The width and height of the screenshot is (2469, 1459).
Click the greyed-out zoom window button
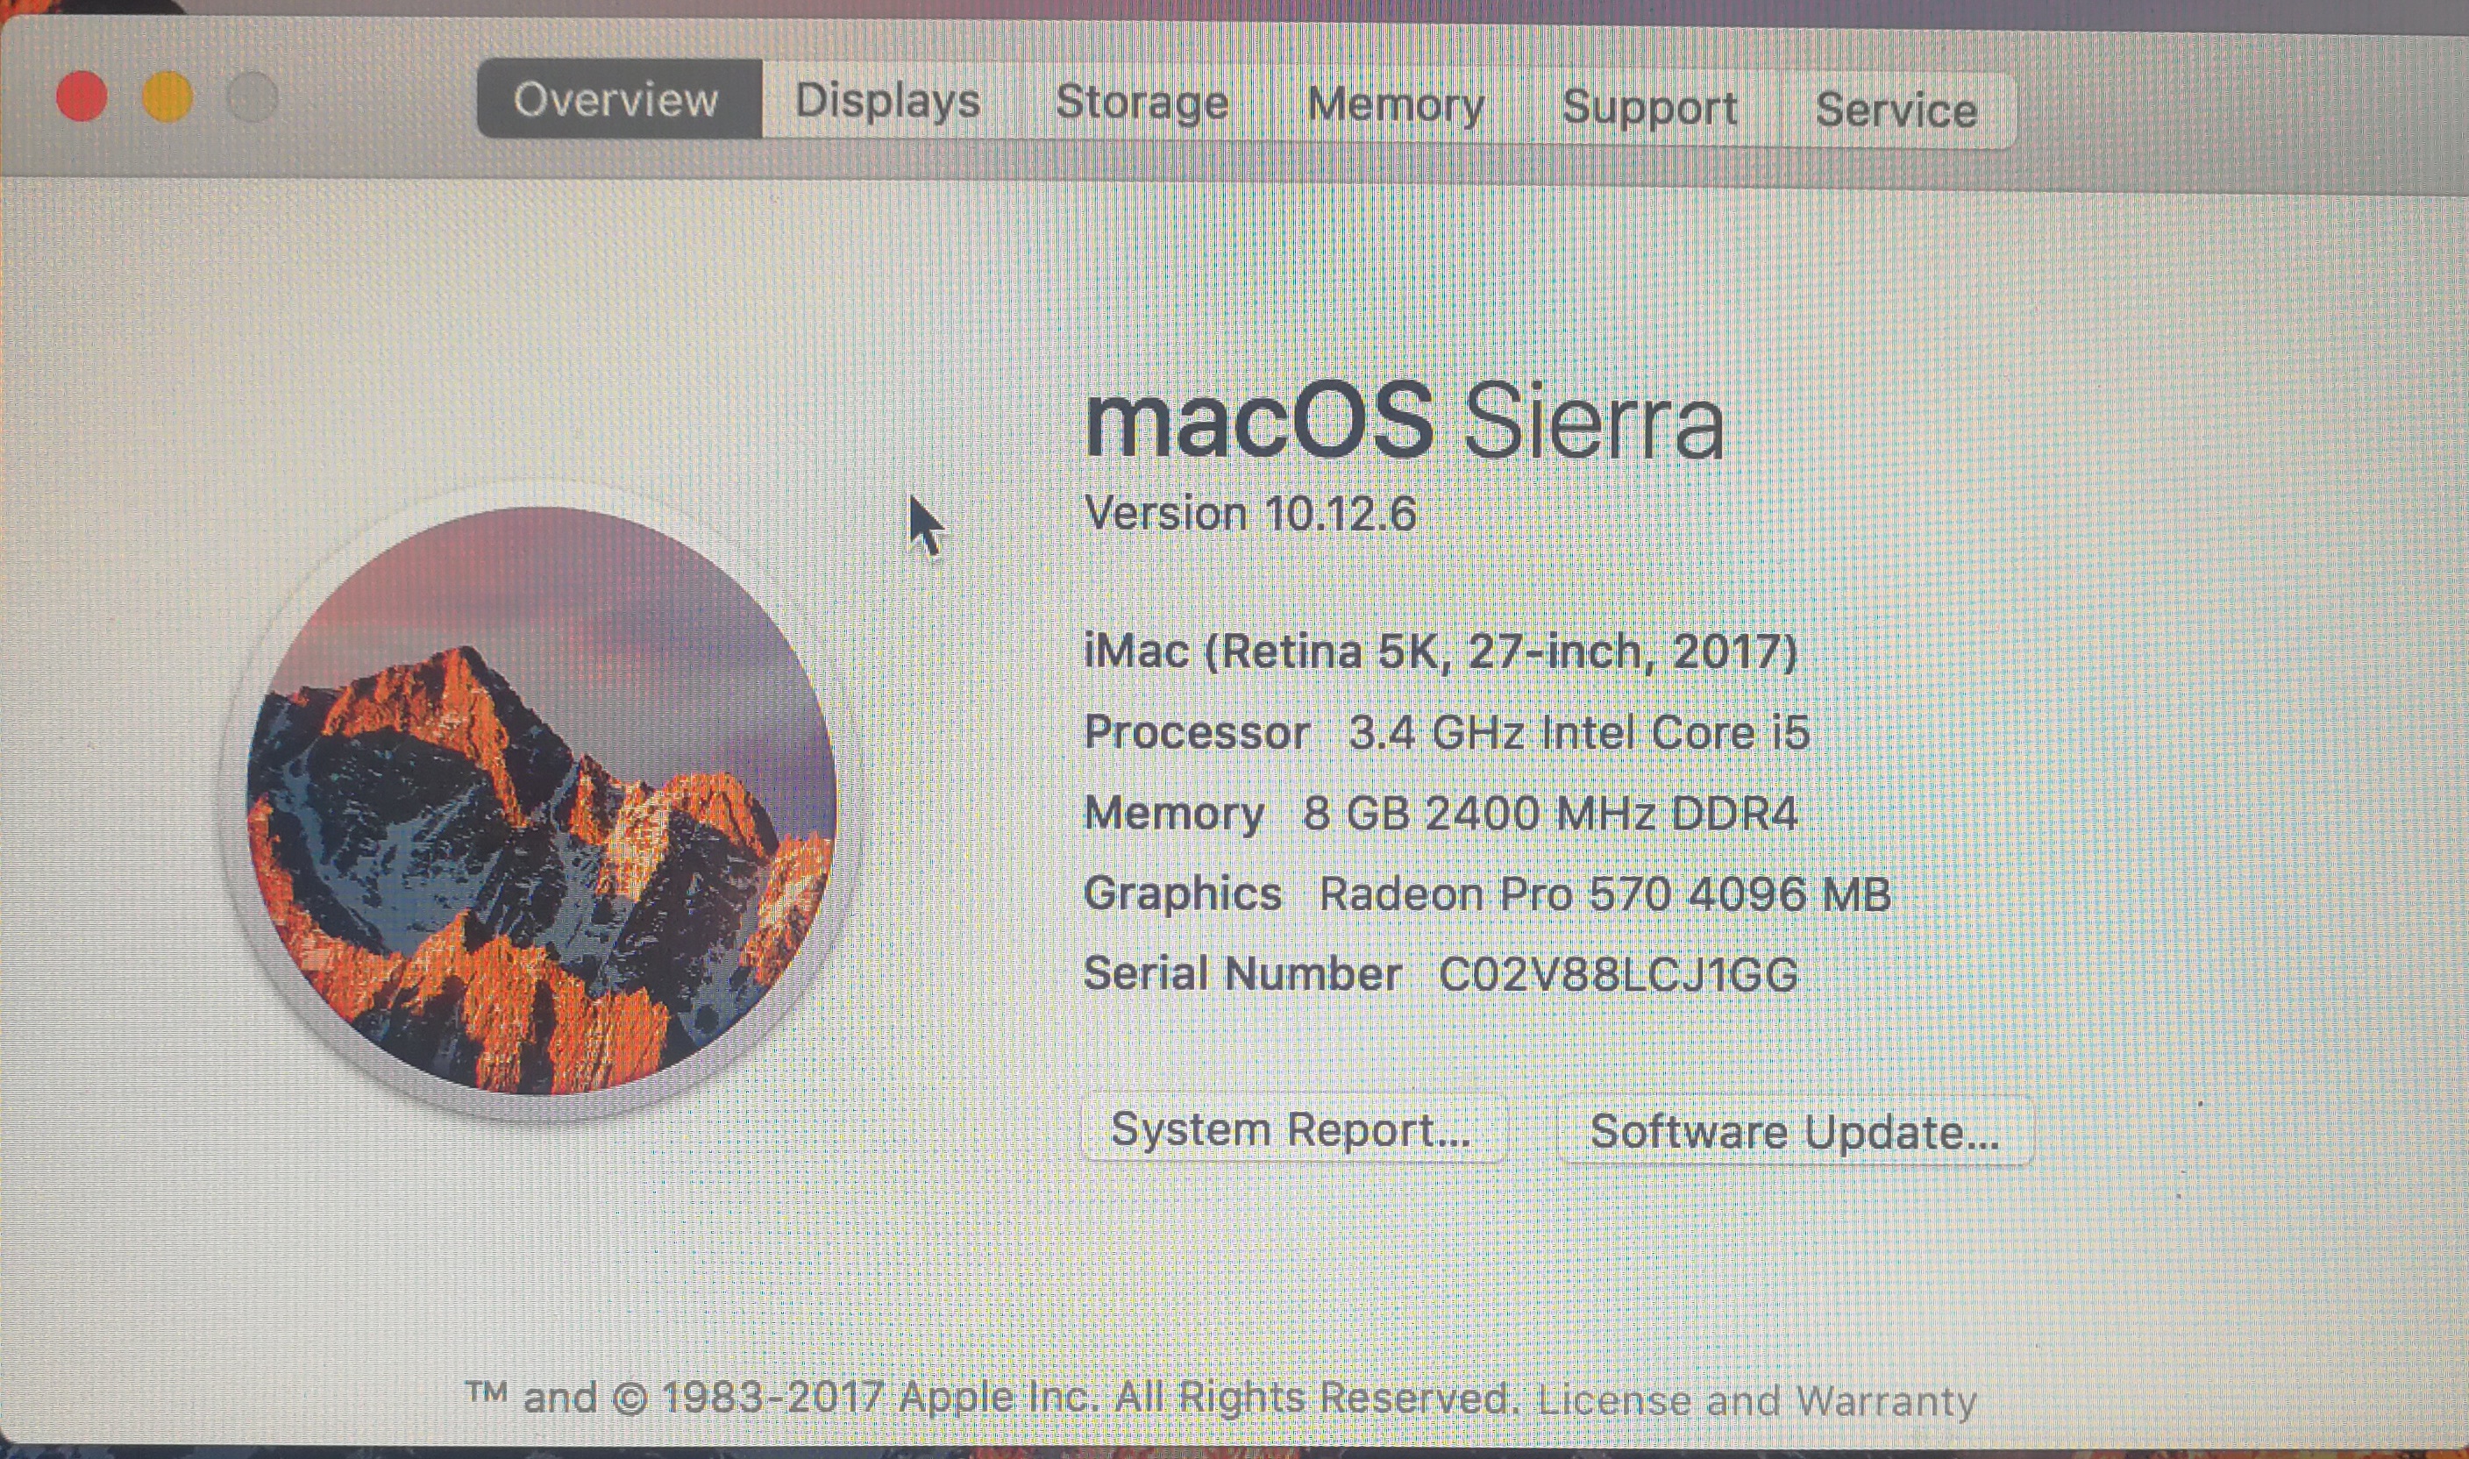[x=253, y=98]
